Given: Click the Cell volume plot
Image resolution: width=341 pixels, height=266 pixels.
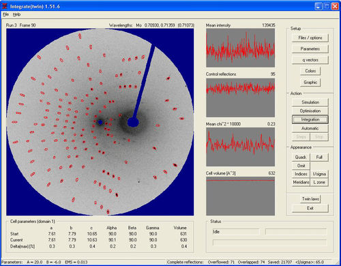Looking at the screenshot, I should [x=240, y=196].
